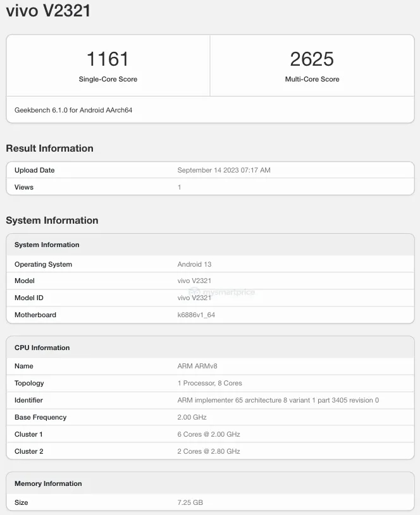Select September 14 2023 07:17 AM value
Screen dimensions: 420x515
click(224, 170)
